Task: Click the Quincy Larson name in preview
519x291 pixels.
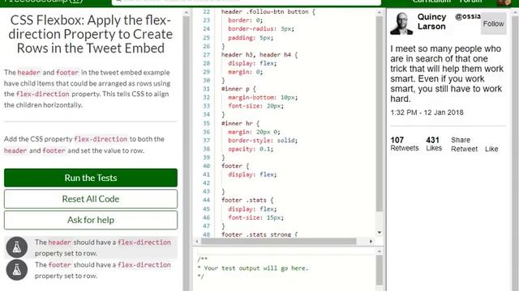Action: coord(431,22)
